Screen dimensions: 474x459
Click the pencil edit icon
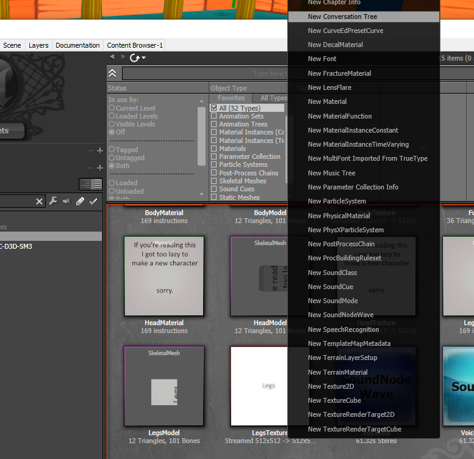click(x=80, y=201)
